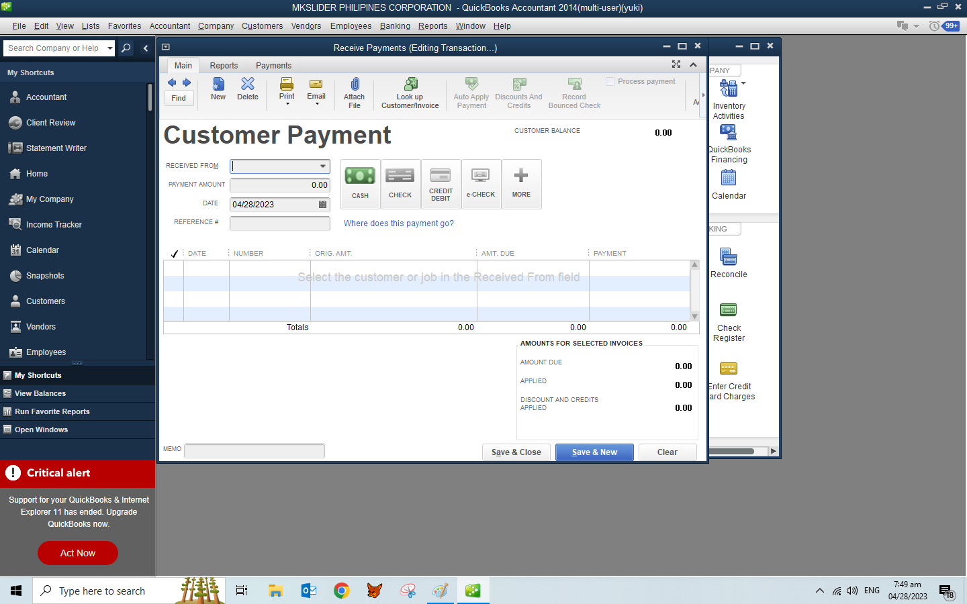This screenshot has width=967, height=604.
Task: Select CHECK payment method
Action: [x=400, y=184]
